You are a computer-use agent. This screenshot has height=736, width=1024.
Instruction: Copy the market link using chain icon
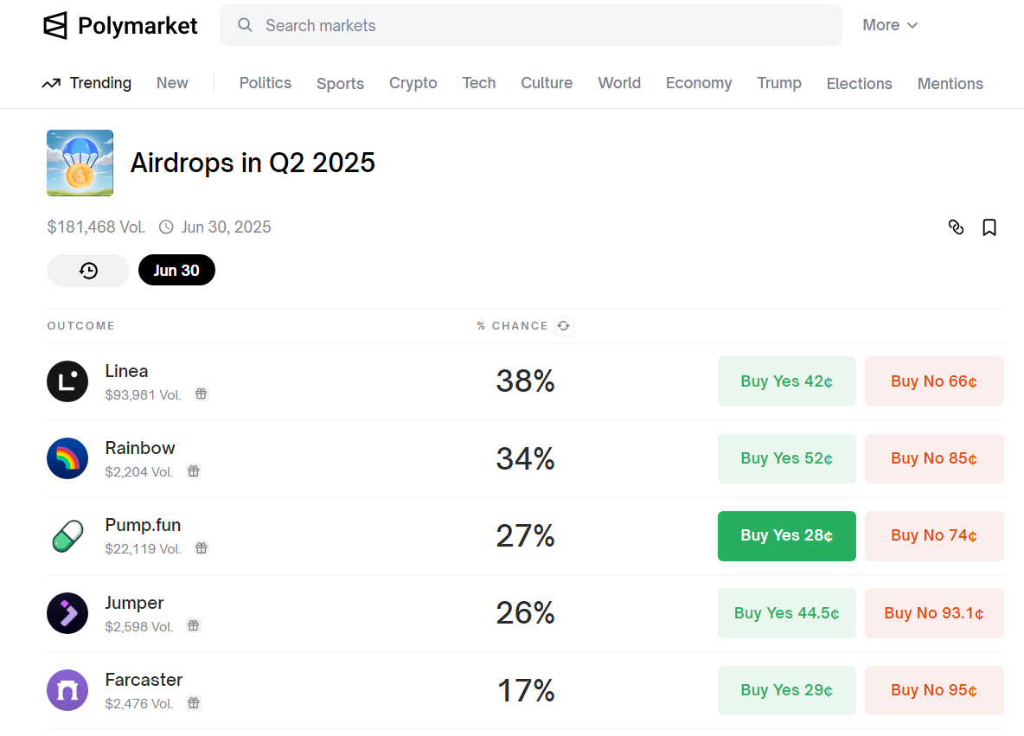(956, 227)
